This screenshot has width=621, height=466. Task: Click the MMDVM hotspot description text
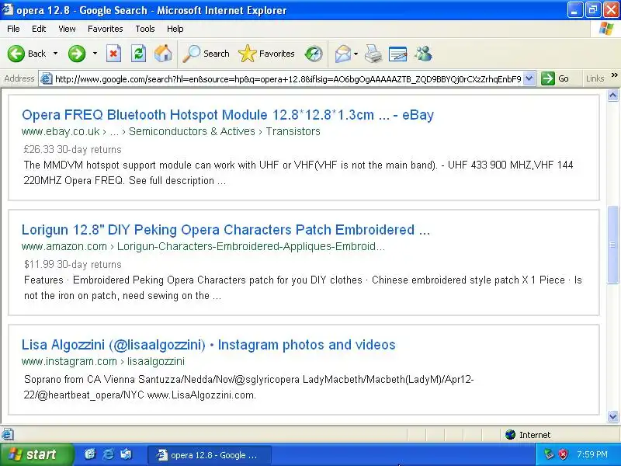[x=298, y=172]
